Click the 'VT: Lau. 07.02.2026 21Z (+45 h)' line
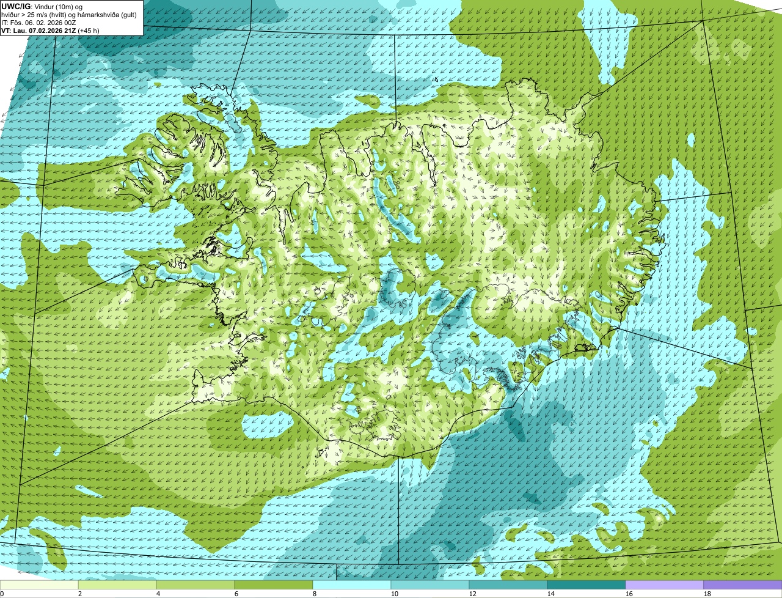 point(50,31)
